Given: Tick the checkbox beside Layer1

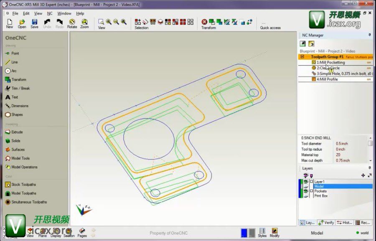Looking at the screenshot, I should click(311, 182).
